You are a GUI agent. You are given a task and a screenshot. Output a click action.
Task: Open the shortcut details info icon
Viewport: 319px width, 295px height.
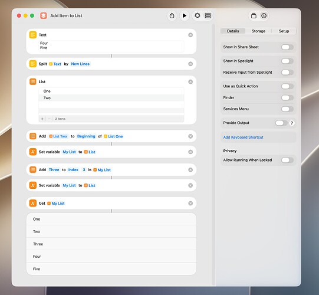[x=264, y=16]
